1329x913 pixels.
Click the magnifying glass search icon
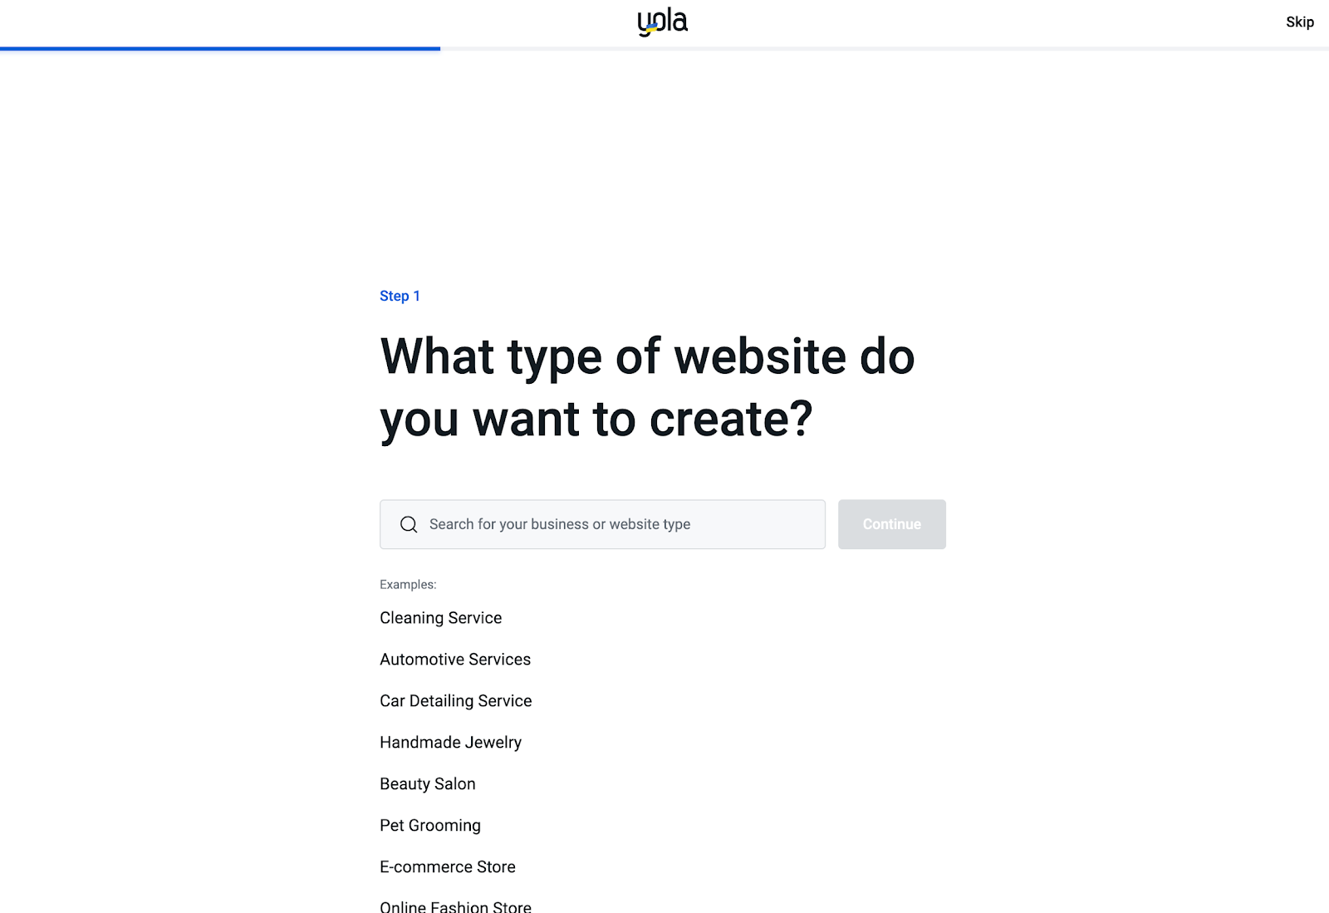tap(408, 524)
